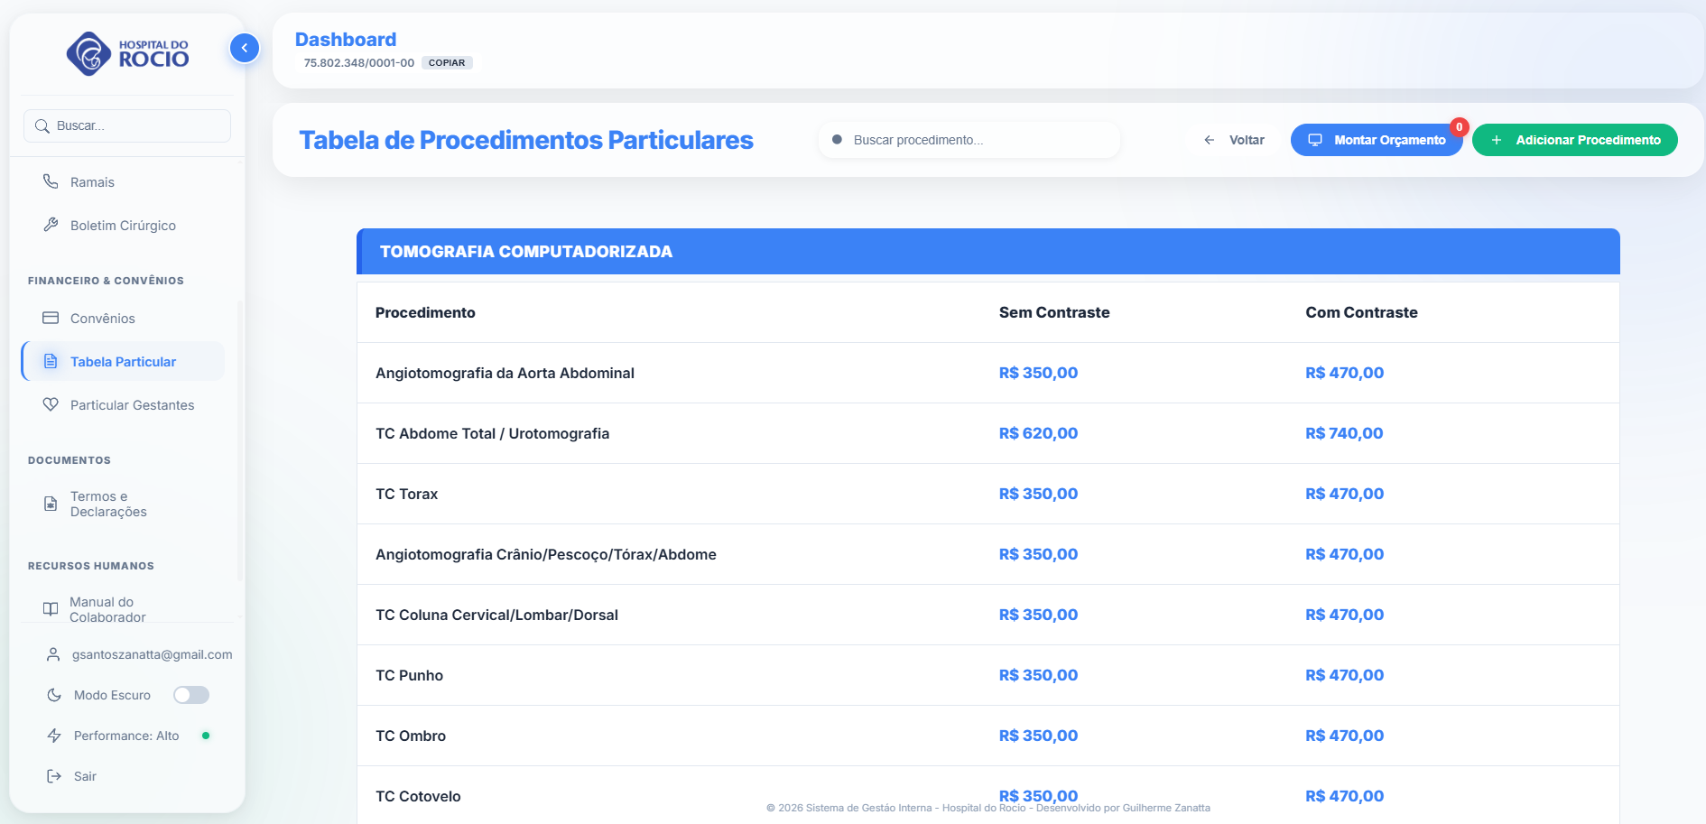Image resolution: width=1706 pixels, height=824 pixels.
Task: Open Tabela Particular in the sidebar
Action: pyautogui.click(x=123, y=362)
